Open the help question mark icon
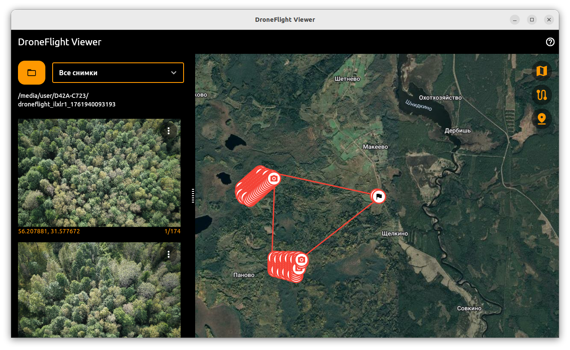Screen dimensions: 570x350 tap(550, 42)
